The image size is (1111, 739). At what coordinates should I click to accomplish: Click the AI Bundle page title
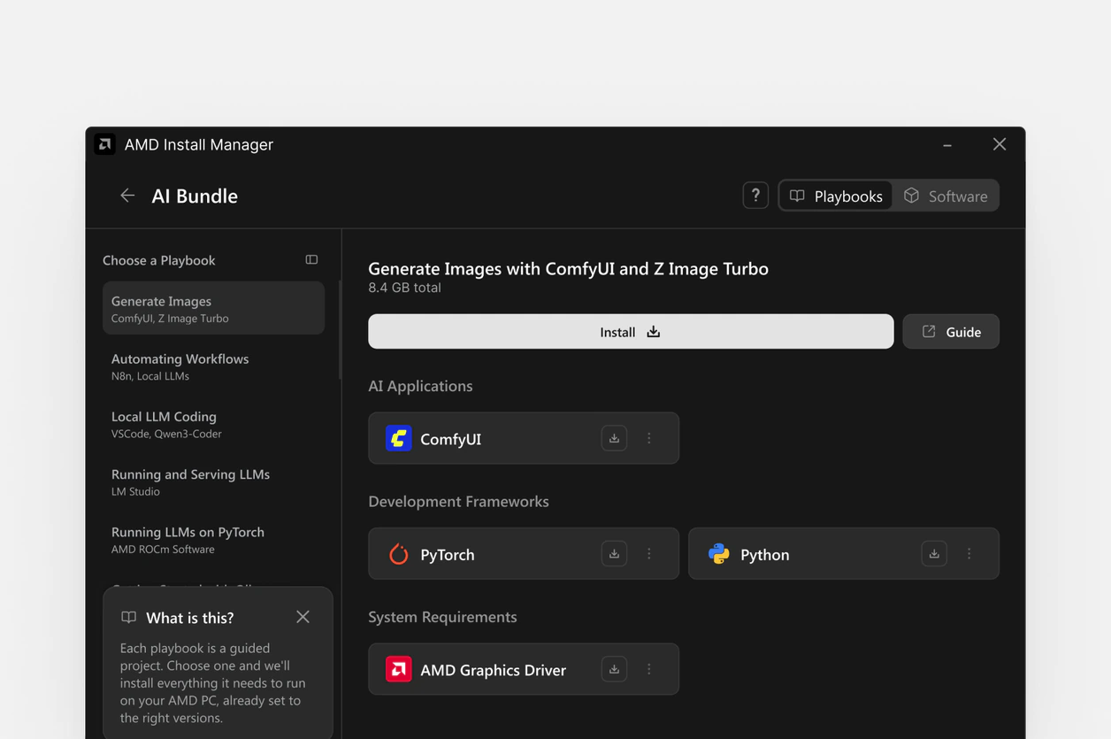pos(195,196)
